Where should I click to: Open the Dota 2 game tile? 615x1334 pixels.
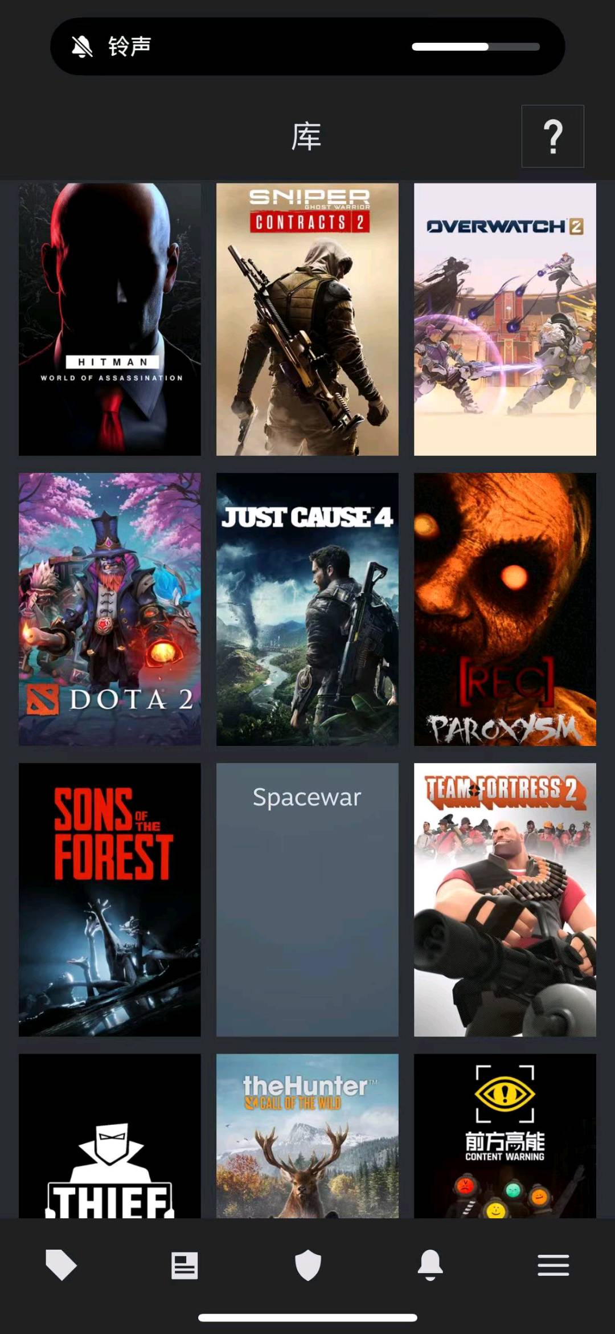[x=110, y=609]
